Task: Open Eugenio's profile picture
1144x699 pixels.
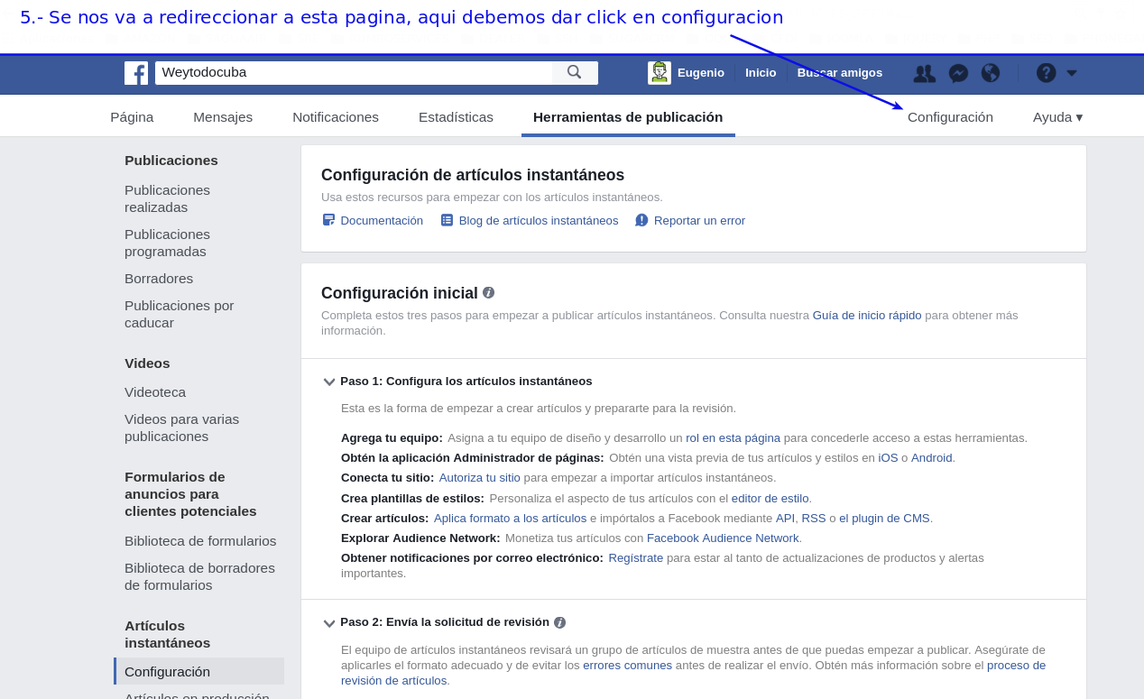Action: [660, 73]
